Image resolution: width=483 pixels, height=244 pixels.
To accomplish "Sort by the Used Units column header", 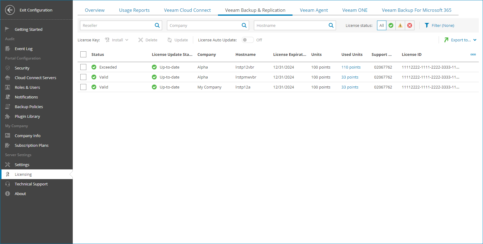I will tap(352, 54).
